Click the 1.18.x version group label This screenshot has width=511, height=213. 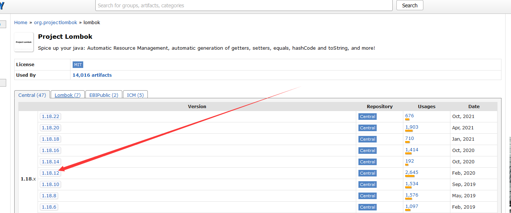coord(28,179)
